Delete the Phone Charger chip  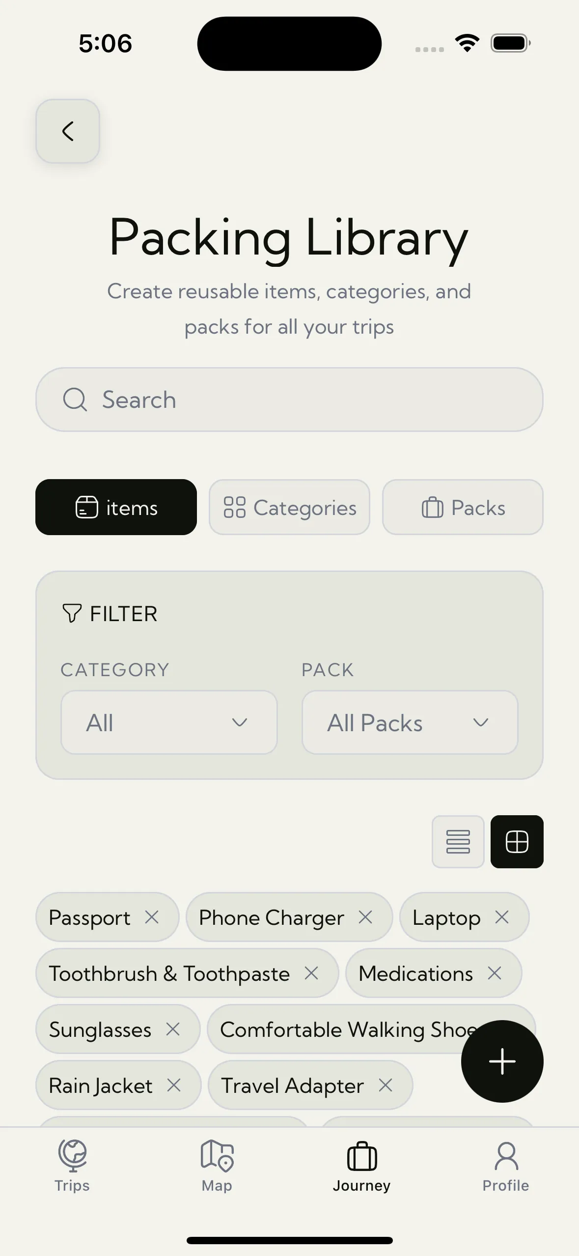pyautogui.click(x=365, y=917)
